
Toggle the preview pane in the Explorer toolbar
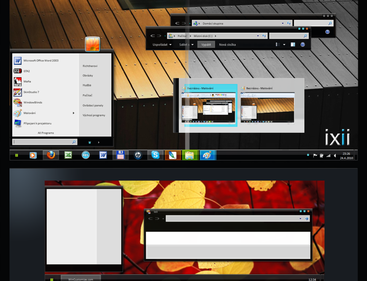[293, 44]
